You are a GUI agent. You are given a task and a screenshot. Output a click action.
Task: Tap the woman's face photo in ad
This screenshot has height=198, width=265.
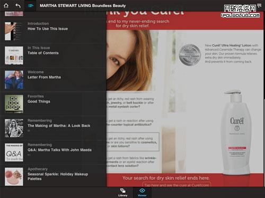tap(129, 60)
